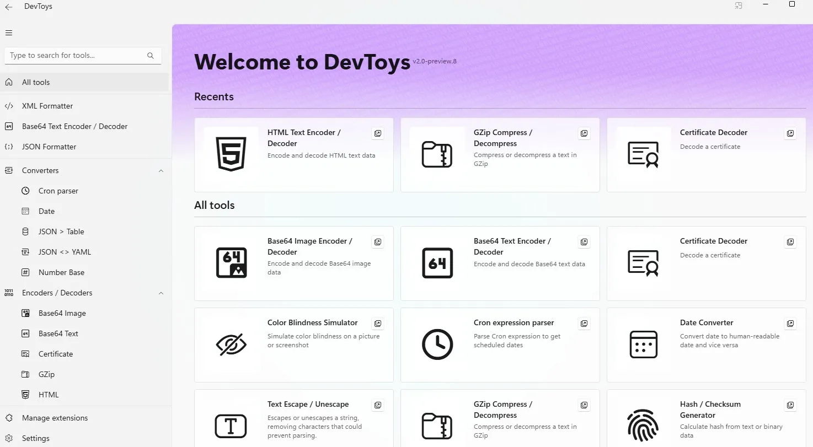Viewport: 813px width, 447px height.
Task: Open Cron expression parser in new window
Action: (x=584, y=324)
